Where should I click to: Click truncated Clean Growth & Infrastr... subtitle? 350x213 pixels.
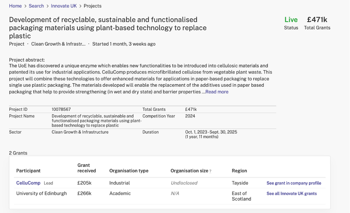[x=58, y=44]
